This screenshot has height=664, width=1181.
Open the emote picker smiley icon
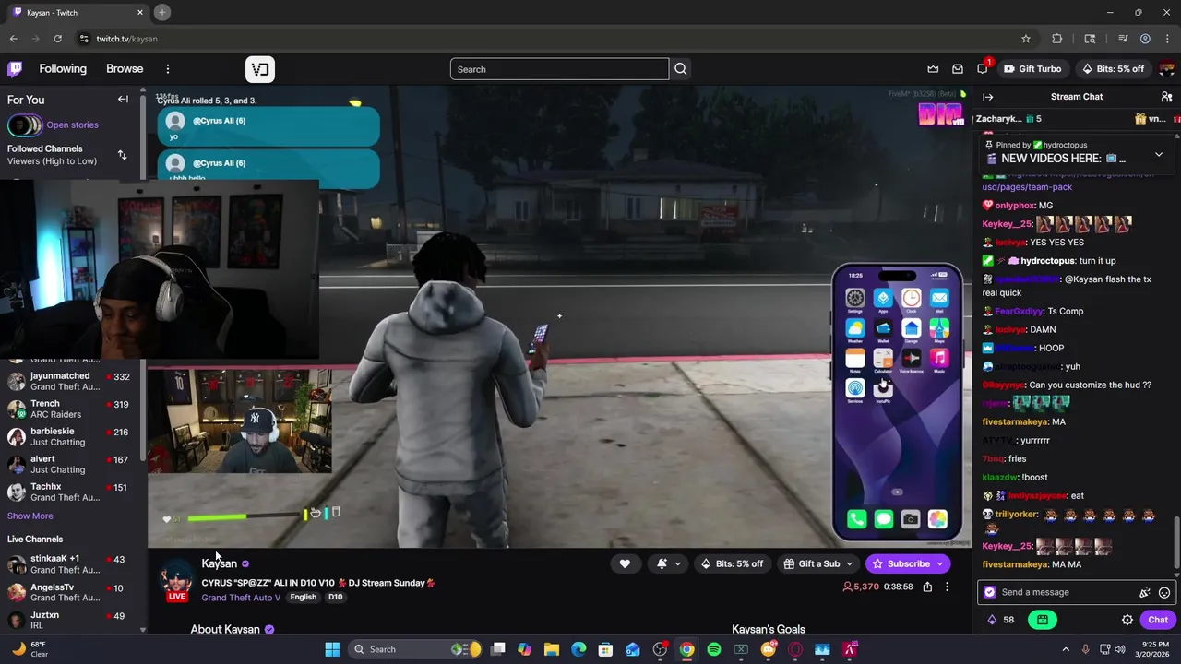pos(1164,593)
